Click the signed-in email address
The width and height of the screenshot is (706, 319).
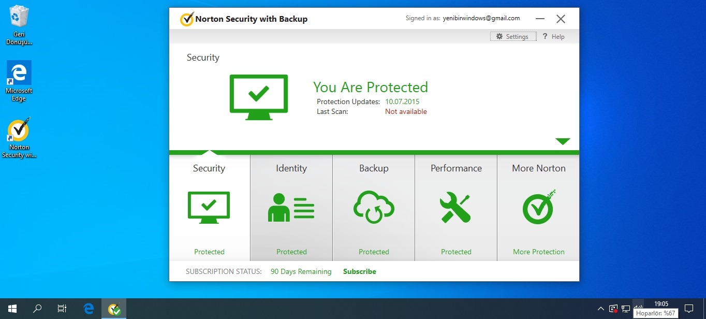tap(481, 18)
